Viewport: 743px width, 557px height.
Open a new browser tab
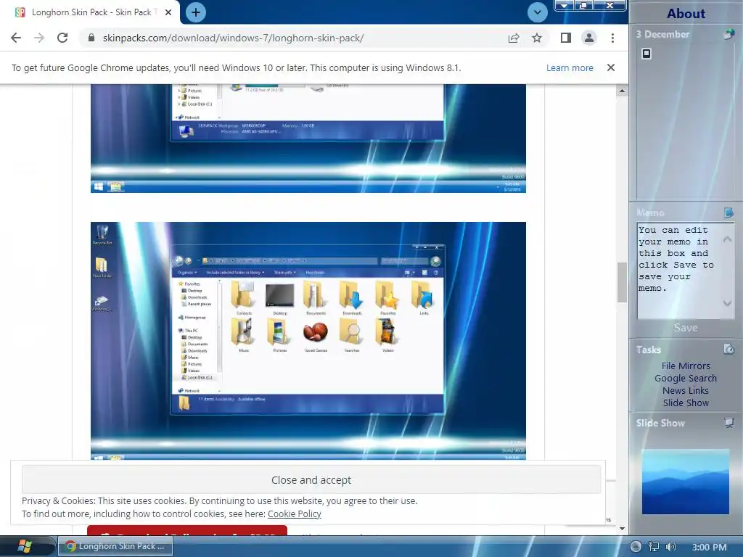196,12
